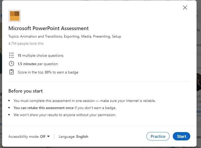Click the '4.7M people took this' text
The image size is (201, 148).
click(26, 43)
